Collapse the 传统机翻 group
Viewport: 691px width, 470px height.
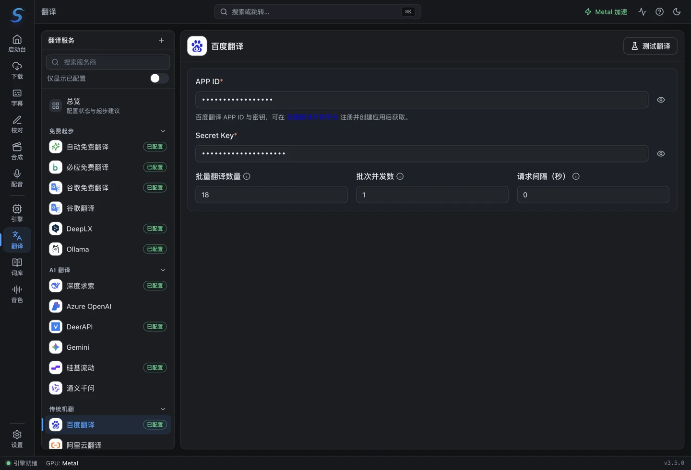point(163,409)
